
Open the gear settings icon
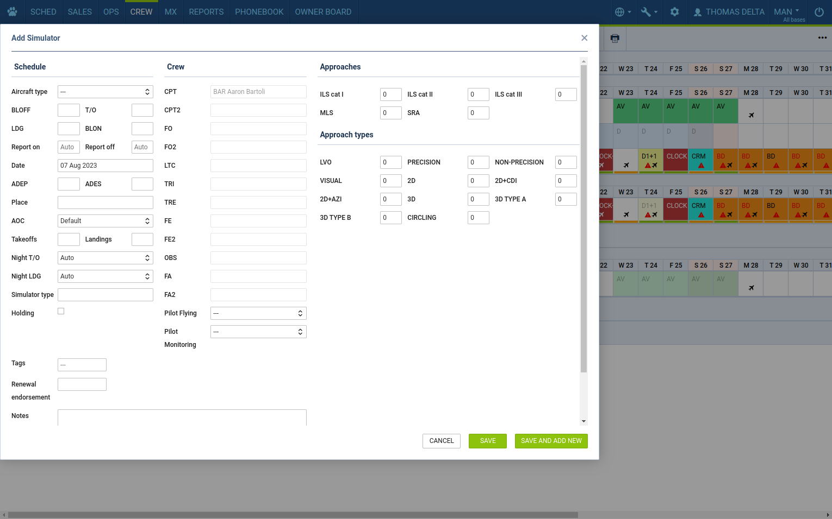point(674,11)
